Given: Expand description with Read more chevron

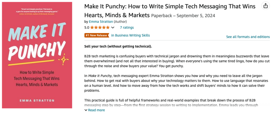Looking at the screenshot, I should 86,110.
